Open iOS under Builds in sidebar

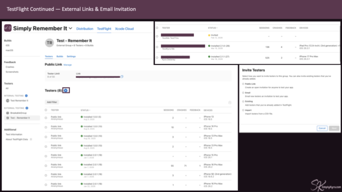pos(8,45)
